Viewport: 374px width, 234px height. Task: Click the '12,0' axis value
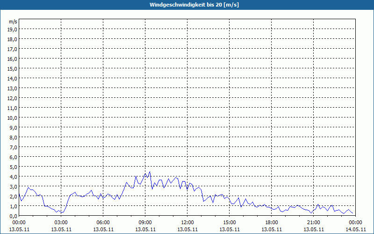coord(13,98)
